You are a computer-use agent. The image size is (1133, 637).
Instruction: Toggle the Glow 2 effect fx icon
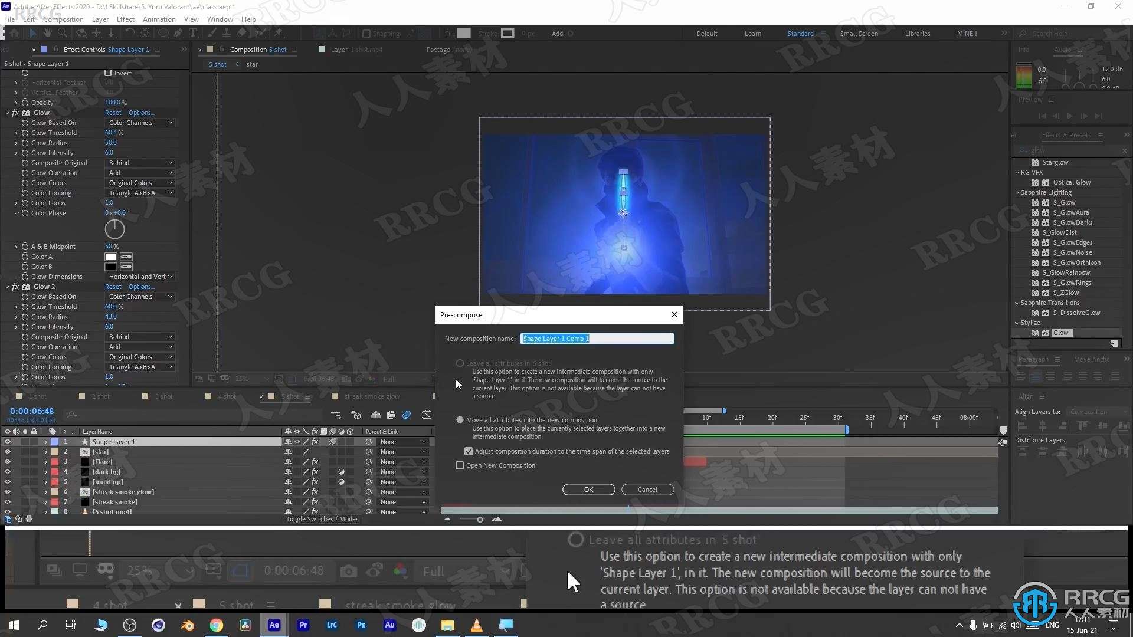click(x=15, y=287)
